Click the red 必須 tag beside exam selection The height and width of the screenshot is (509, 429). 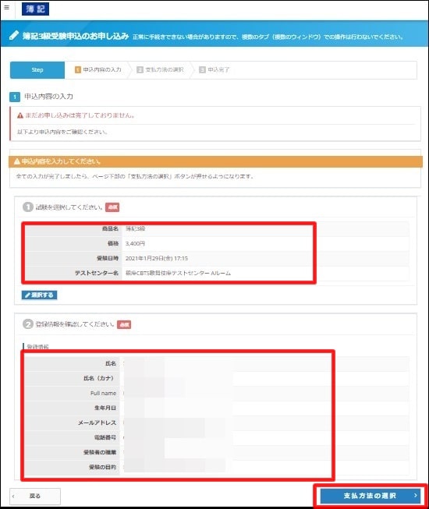[x=112, y=207]
